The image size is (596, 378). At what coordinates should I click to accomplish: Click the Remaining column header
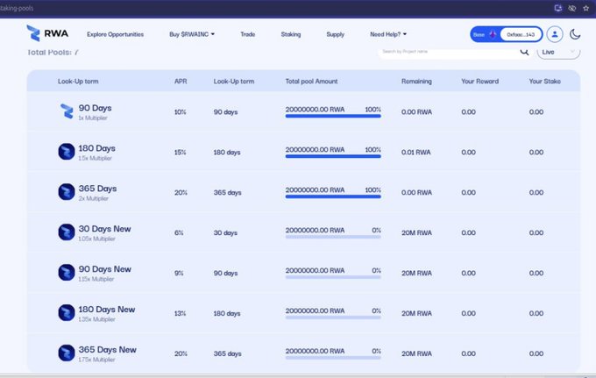416,81
